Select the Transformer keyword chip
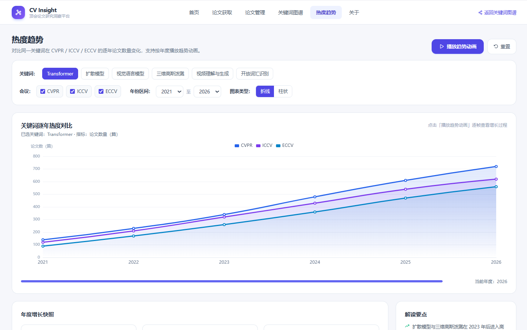527x330 pixels. click(60, 74)
